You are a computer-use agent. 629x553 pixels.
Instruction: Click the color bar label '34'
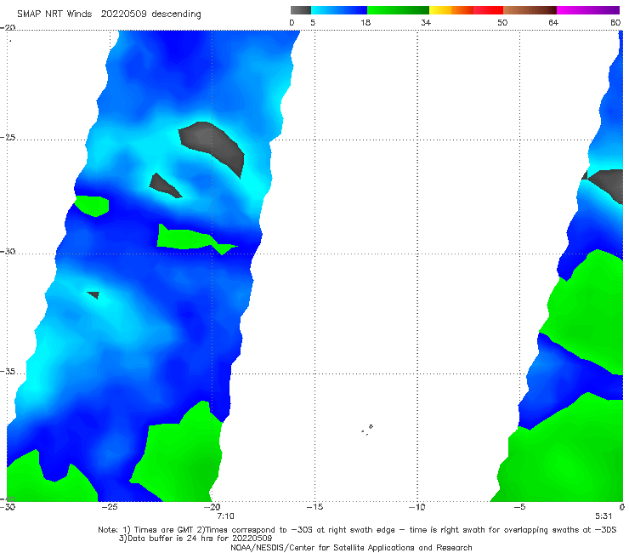pyautogui.click(x=426, y=23)
